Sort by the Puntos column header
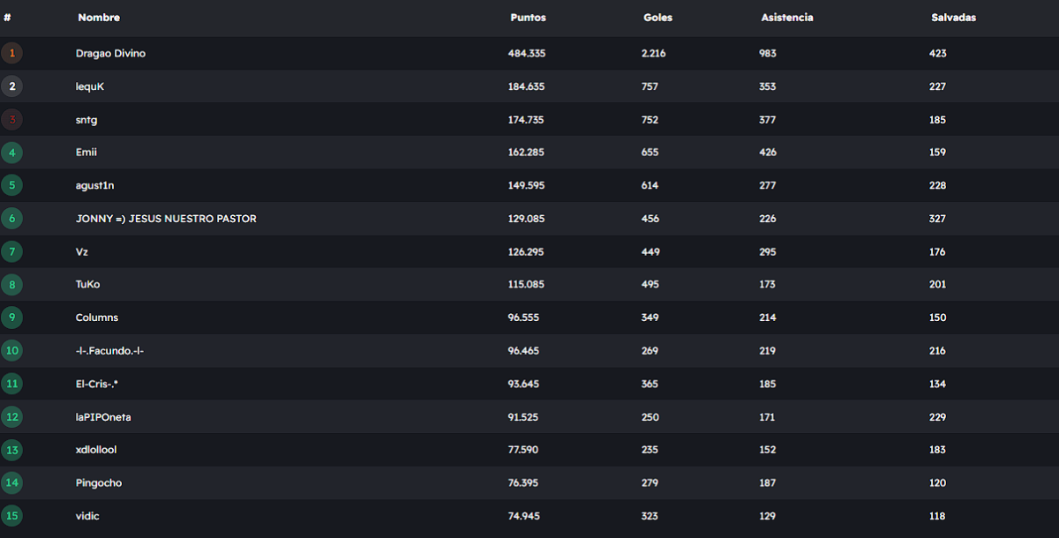 (x=528, y=18)
